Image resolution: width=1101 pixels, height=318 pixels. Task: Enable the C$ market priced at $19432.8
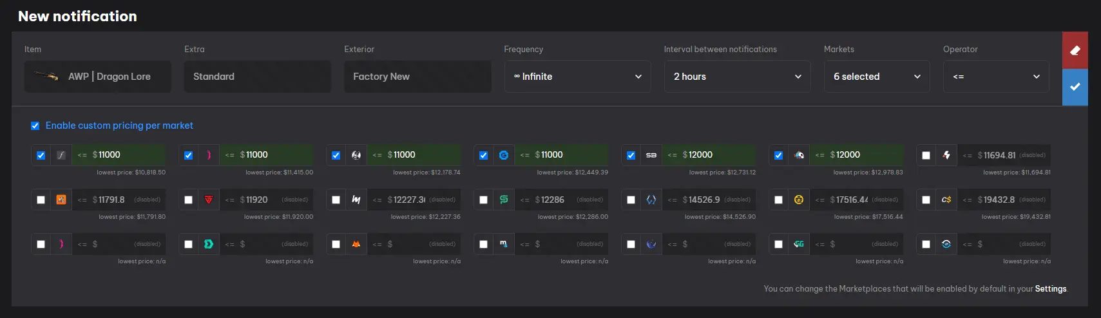pos(926,200)
